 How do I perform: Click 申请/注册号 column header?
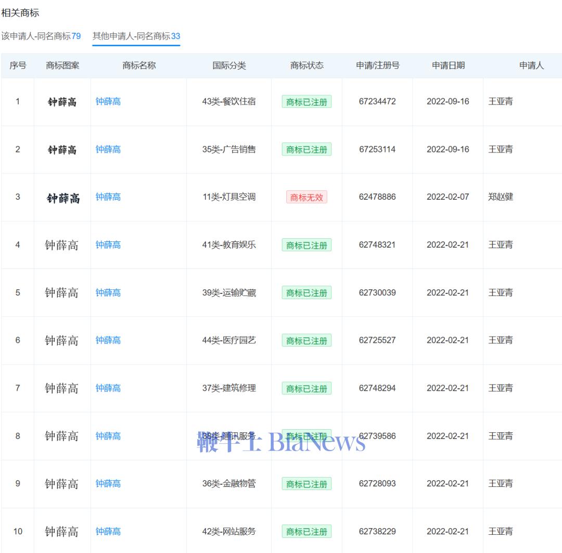click(377, 66)
